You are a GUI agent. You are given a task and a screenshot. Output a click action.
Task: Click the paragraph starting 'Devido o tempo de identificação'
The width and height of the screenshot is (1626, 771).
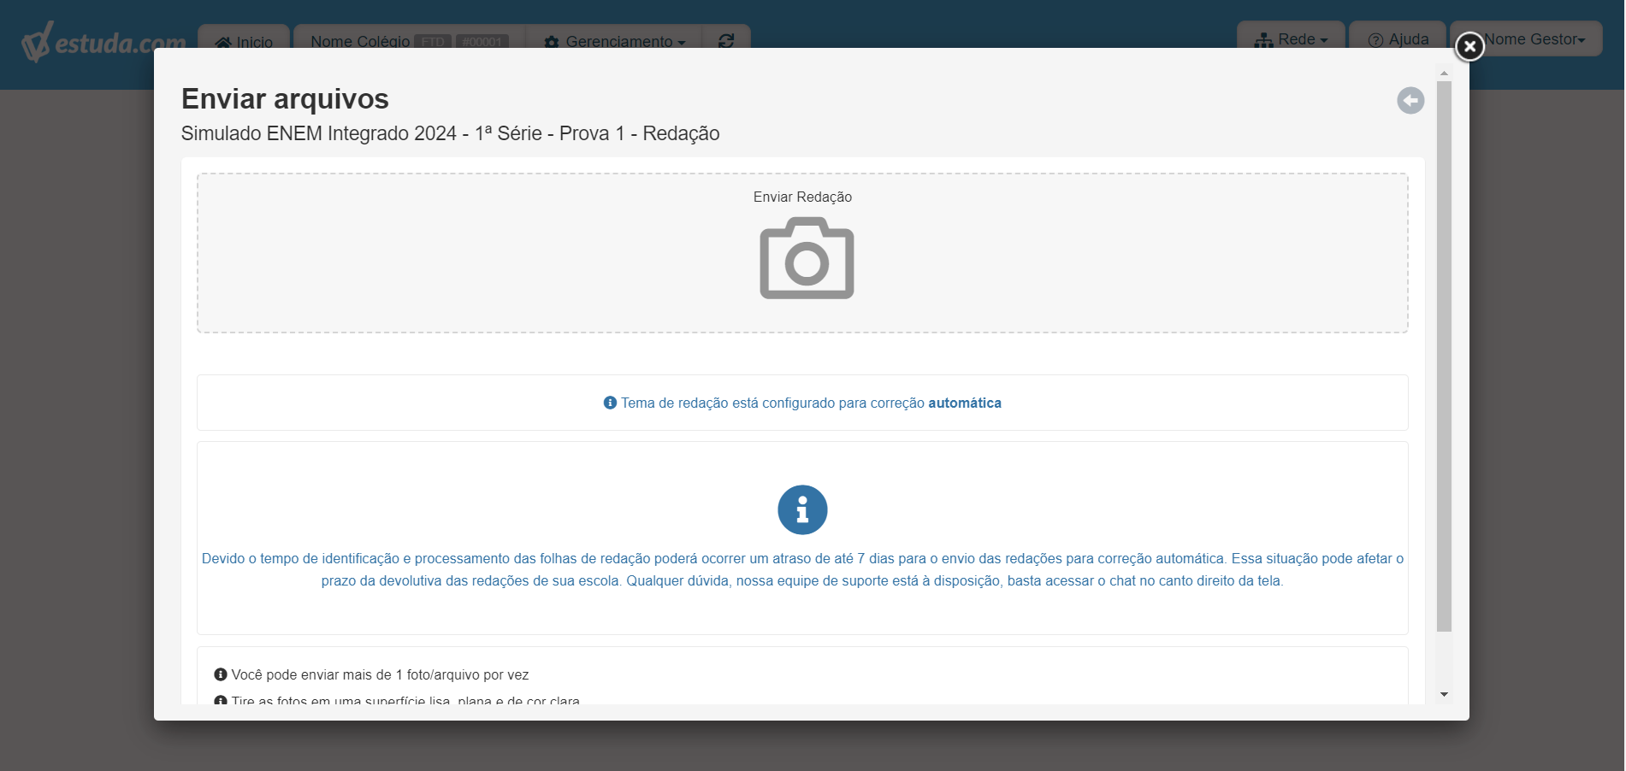(802, 569)
